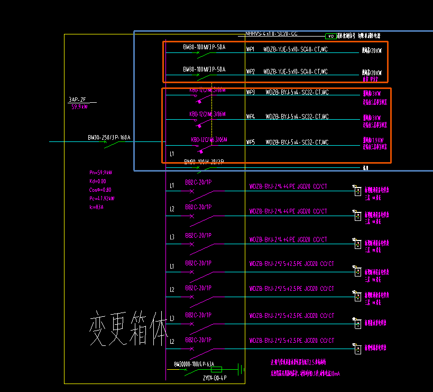
Task: Select the Pn=59.9kW parameter text
Action: [x=101, y=173]
